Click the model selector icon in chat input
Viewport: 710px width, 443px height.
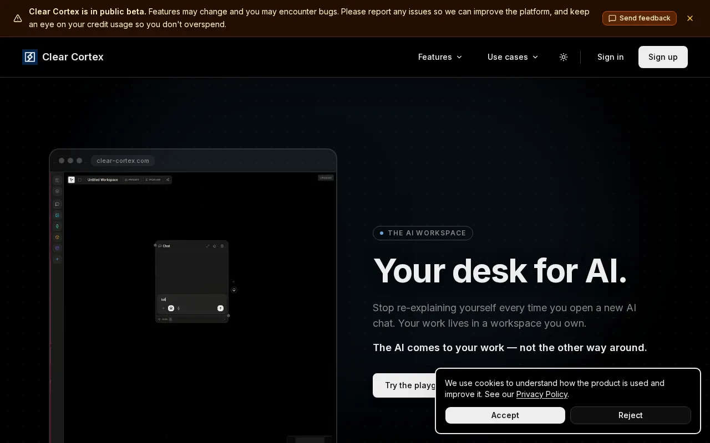171,308
